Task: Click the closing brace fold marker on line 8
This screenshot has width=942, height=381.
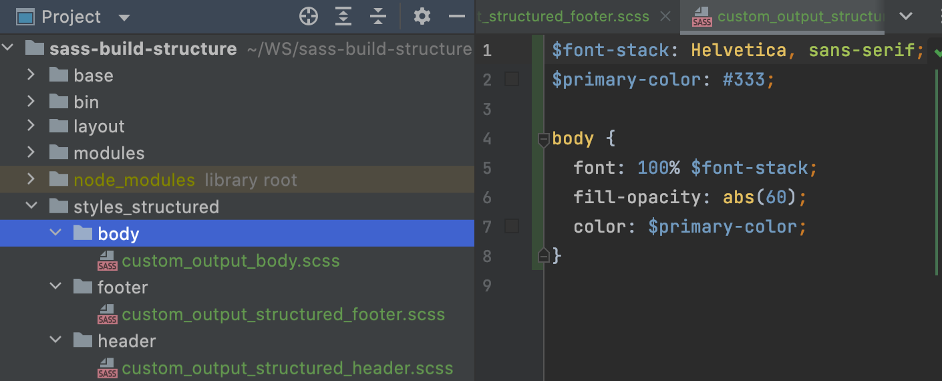Action: tap(543, 255)
